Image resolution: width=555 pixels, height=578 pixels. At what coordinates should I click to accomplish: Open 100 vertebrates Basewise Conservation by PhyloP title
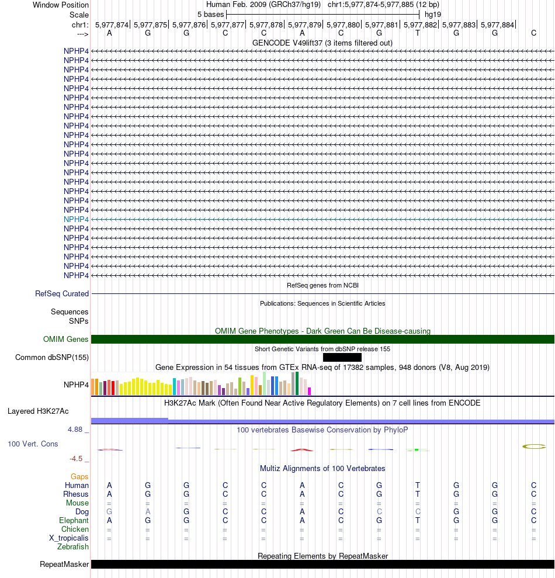[x=322, y=430]
